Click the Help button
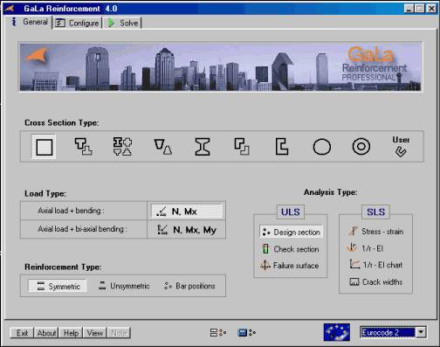Viewport: 440px width, 347px height. click(71, 333)
